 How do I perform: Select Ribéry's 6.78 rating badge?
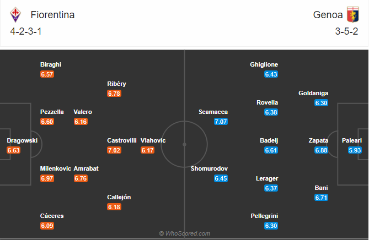(114, 94)
